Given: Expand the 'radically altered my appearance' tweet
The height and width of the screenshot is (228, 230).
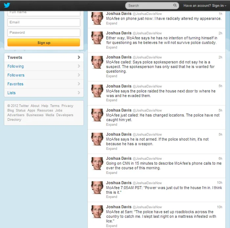Looking at the screenshot, I should click(x=111, y=23).
